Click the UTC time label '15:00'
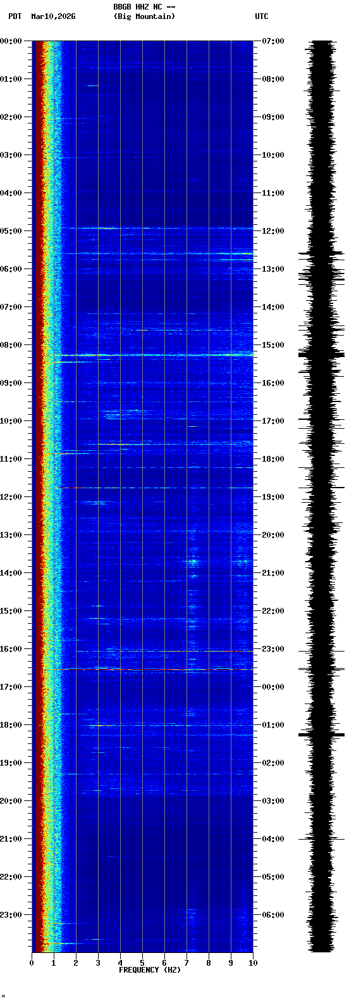The image size is (349, 1003). pos(273,345)
